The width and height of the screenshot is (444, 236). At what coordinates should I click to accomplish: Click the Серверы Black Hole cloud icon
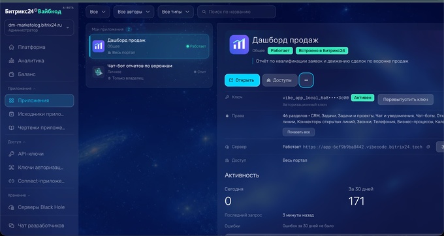tap(11, 207)
